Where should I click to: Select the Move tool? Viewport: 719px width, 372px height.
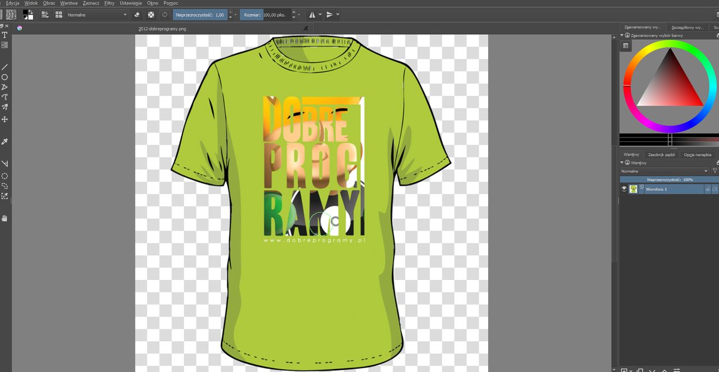4,120
